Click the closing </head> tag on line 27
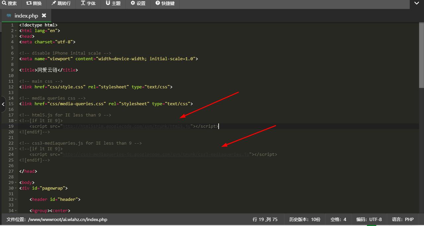Screen dimensions: 424x226 pyautogui.click(x=28, y=171)
